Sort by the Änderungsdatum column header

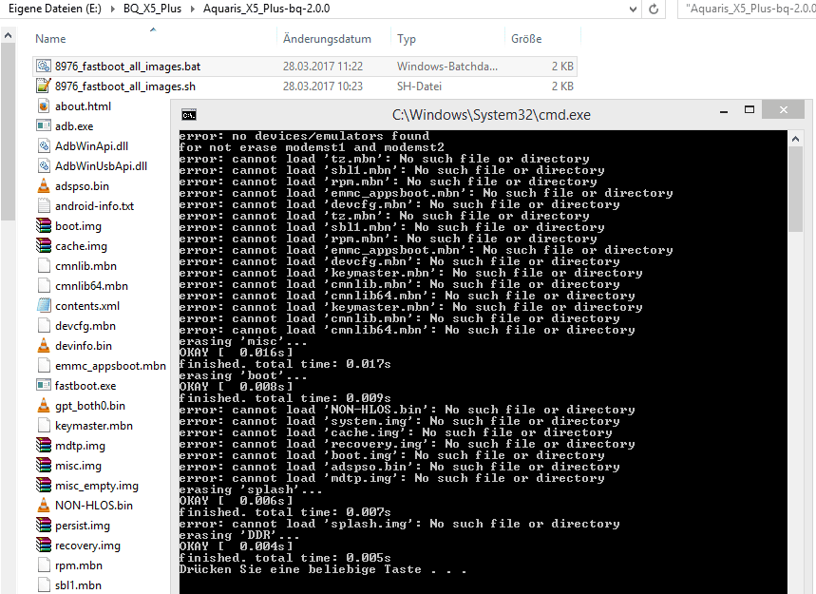pos(327,39)
